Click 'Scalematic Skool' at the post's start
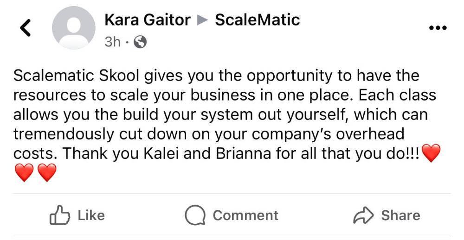The height and width of the screenshot is (240, 464). [76, 76]
